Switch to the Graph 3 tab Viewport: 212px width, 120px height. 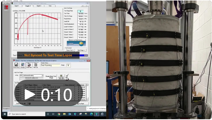pos(39,6)
